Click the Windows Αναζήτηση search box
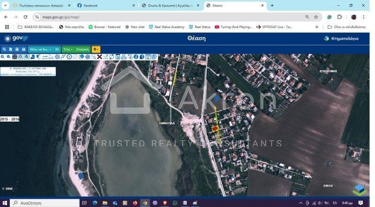Screen dimensions: 375x207 (45, 203)
